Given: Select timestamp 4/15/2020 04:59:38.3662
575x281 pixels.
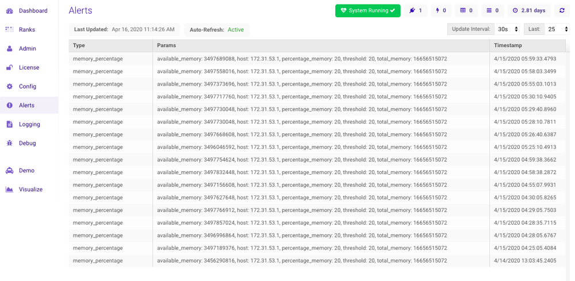Looking at the screenshot, I should pyautogui.click(x=525, y=160).
